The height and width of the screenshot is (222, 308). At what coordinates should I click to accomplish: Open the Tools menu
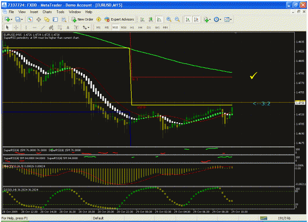click(x=60, y=12)
